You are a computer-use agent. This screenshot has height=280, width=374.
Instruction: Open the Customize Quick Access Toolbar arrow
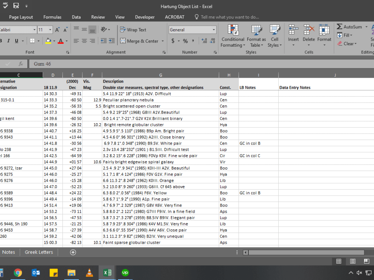pos(26,6)
